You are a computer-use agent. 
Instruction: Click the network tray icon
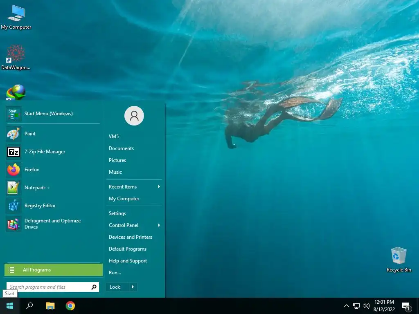[356, 306]
